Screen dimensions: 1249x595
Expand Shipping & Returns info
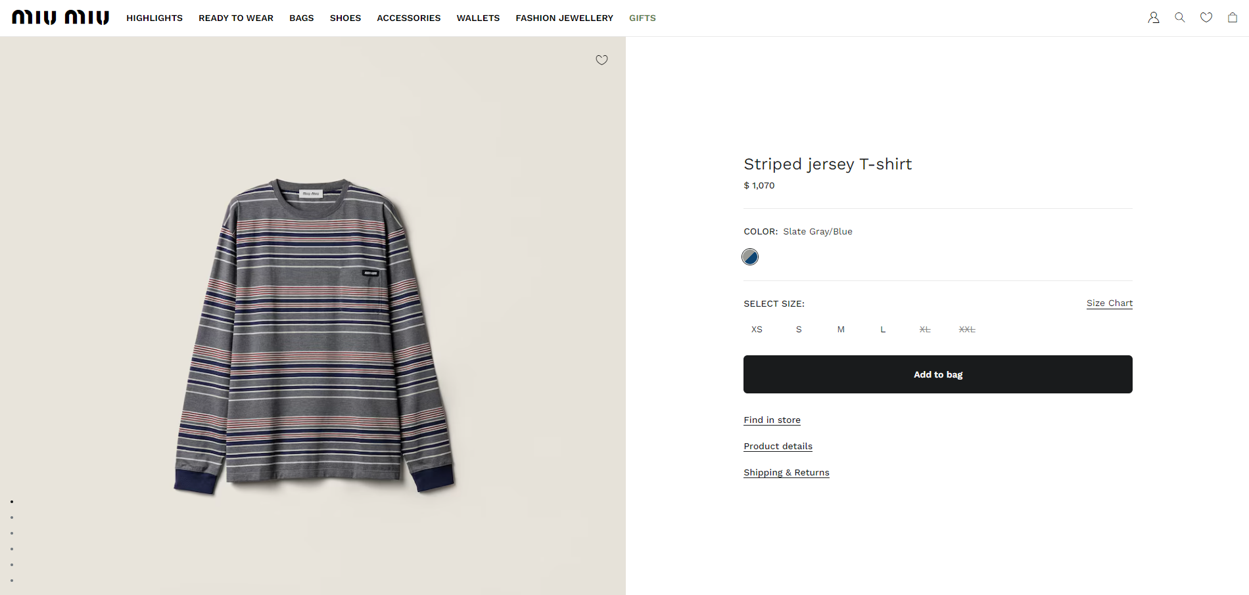pos(786,473)
